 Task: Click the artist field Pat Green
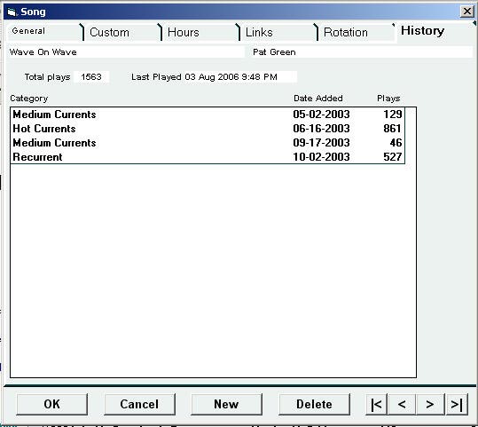coord(361,51)
